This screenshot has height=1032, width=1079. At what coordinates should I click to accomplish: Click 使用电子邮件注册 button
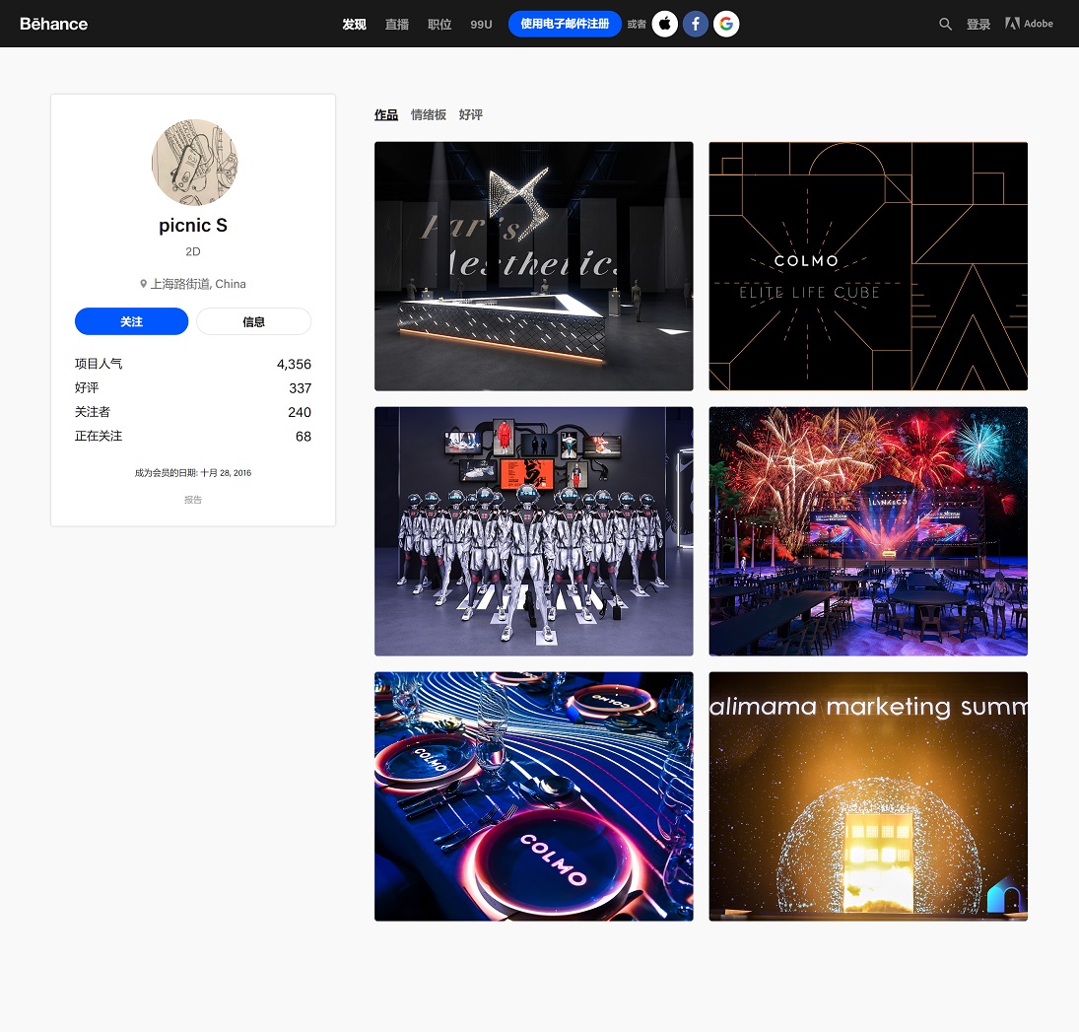pyautogui.click(x=565, y=24)
